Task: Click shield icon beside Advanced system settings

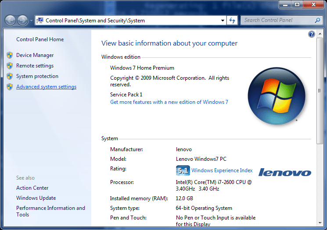Action: pyautogui.click(x=10, y=87)
